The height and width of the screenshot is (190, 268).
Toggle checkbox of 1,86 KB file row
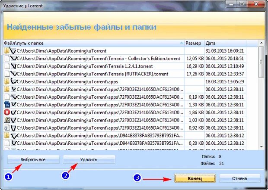[13, 112]
